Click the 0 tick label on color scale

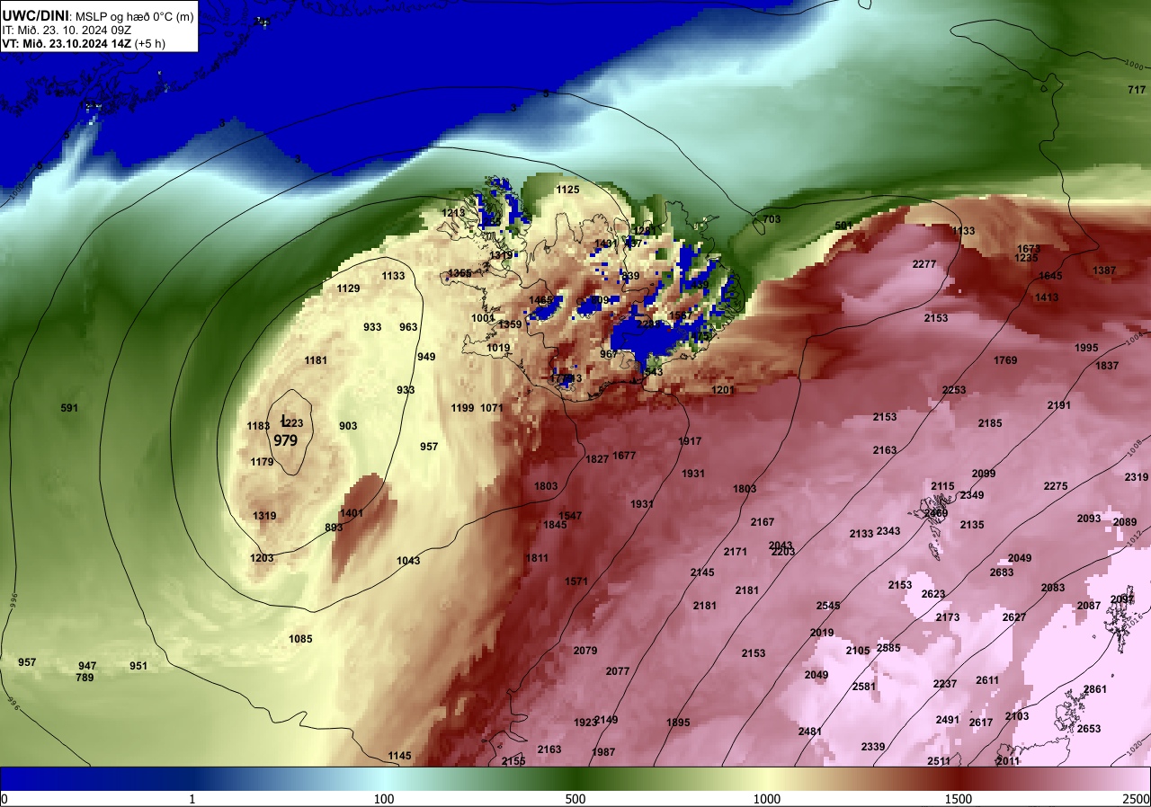[x=4, y=799]
